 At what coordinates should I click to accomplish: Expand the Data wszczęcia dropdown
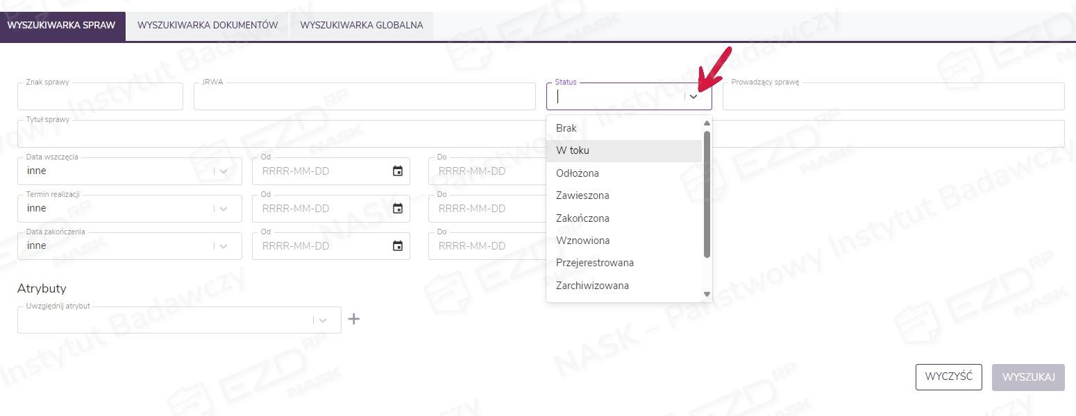coord(224,171)
